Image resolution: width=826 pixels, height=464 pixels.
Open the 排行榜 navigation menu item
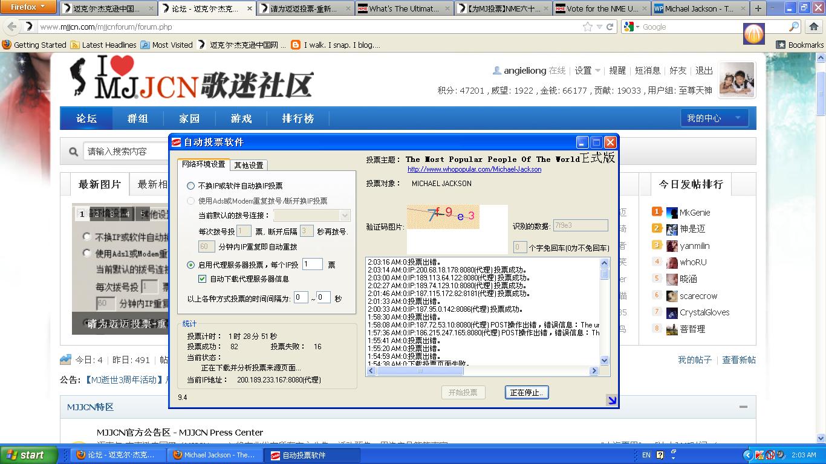coord(298,118)
